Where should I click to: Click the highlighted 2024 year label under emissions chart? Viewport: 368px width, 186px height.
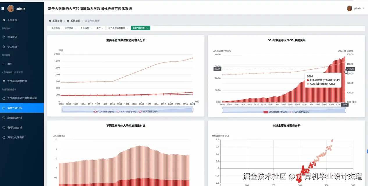pos(345,104)
